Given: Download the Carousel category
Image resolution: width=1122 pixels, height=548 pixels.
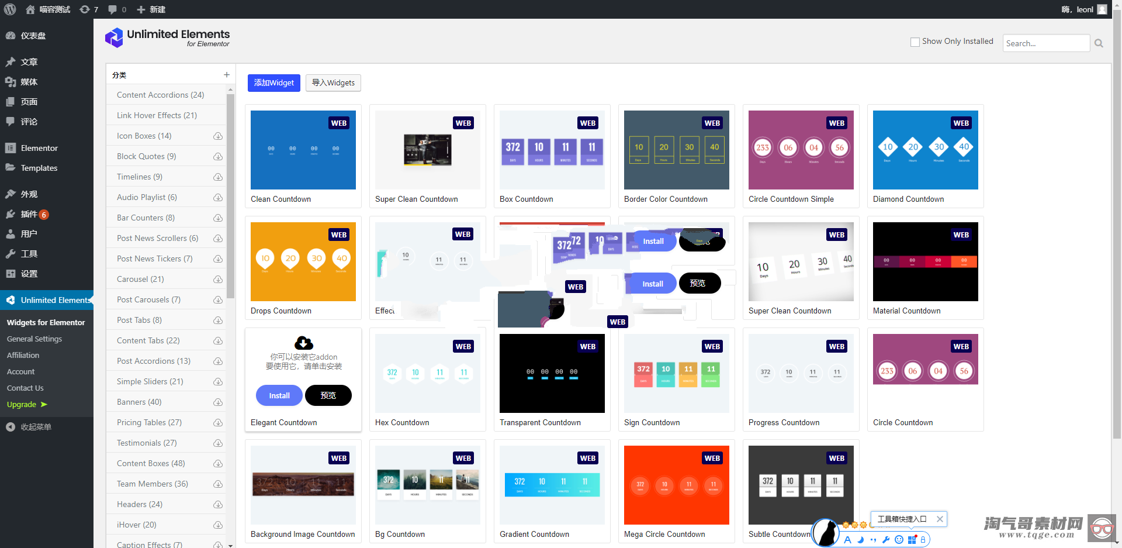Looking at the screenshot, I should [x=218, y=279].
